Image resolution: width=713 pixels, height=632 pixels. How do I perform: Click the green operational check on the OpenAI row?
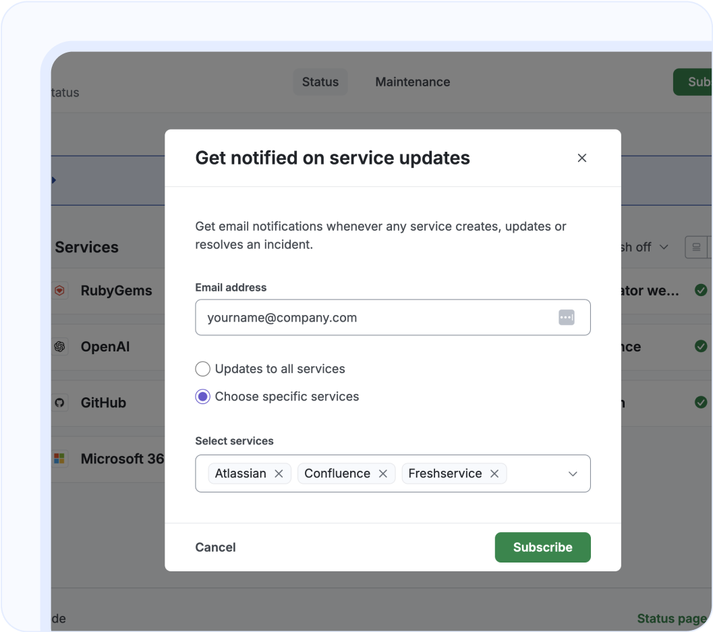point(701,346)
